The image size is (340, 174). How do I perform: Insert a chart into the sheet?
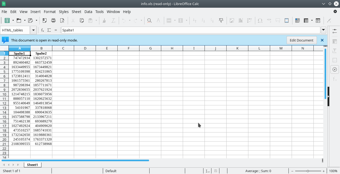click(240, 20)
